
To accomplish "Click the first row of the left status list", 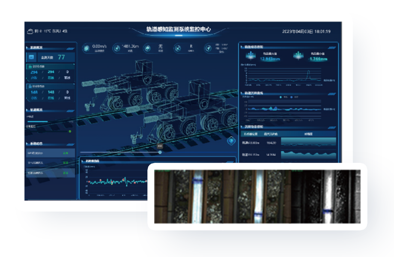I will click(51, 153).
